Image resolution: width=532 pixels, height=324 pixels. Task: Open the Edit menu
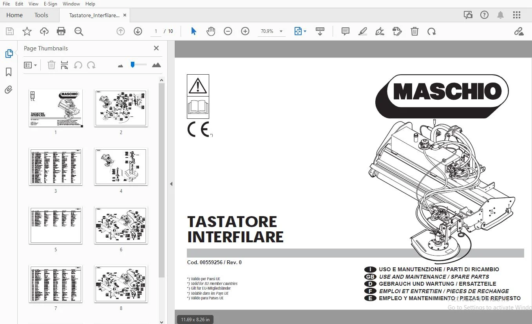19,4
